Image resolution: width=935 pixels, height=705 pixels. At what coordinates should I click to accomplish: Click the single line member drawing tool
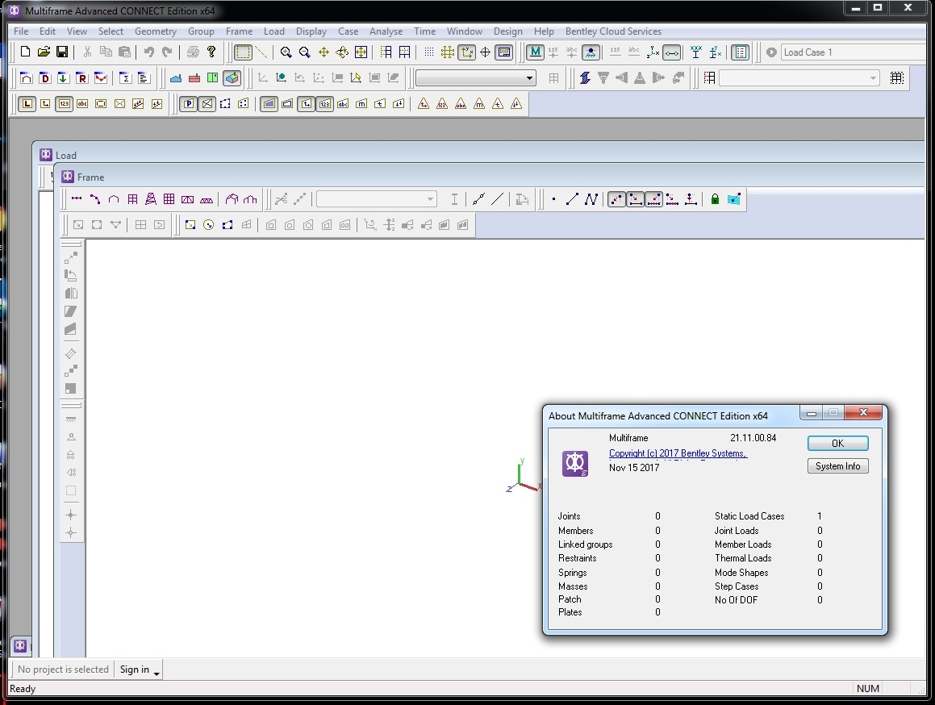click(573, 199)
